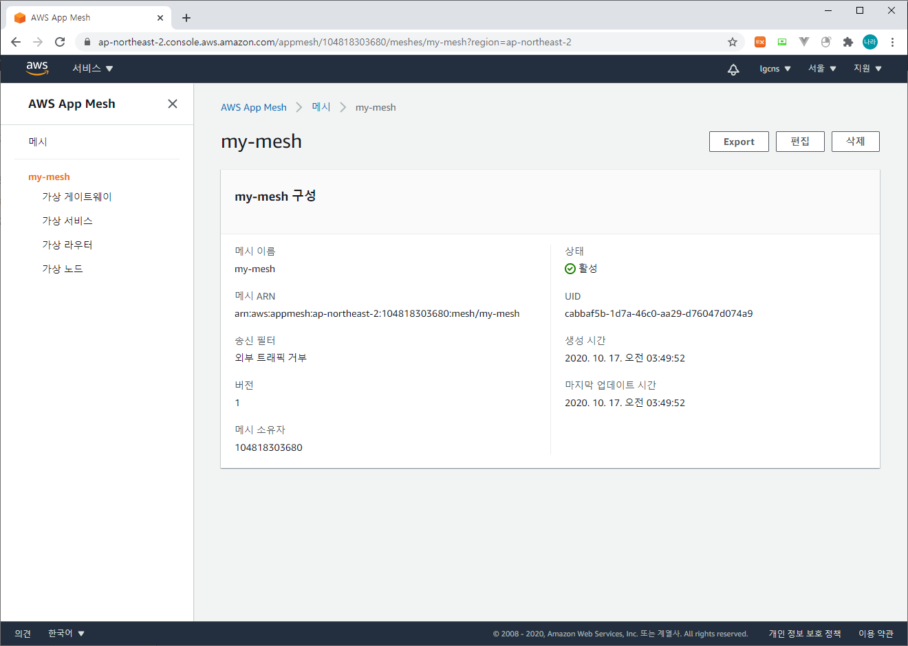Image resolution: width=908 pixels, height=646 pixels.
Task: Click the Export button
Action: [x=739, y=142]
